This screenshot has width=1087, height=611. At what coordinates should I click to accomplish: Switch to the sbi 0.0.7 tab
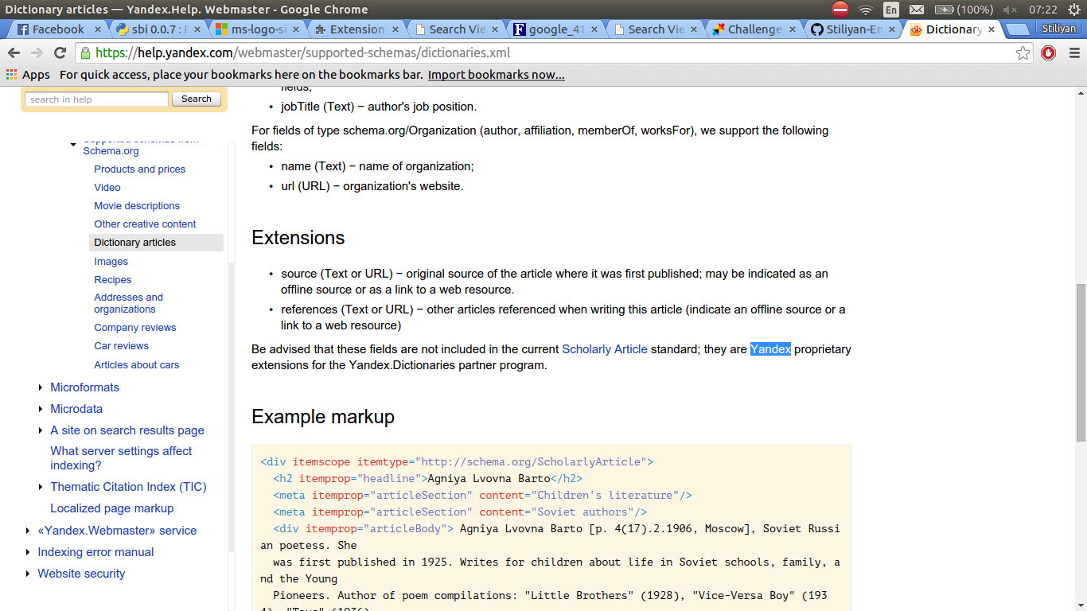tap(158, 29)
